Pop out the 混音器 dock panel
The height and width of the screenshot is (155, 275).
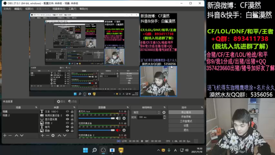(128, 107)
